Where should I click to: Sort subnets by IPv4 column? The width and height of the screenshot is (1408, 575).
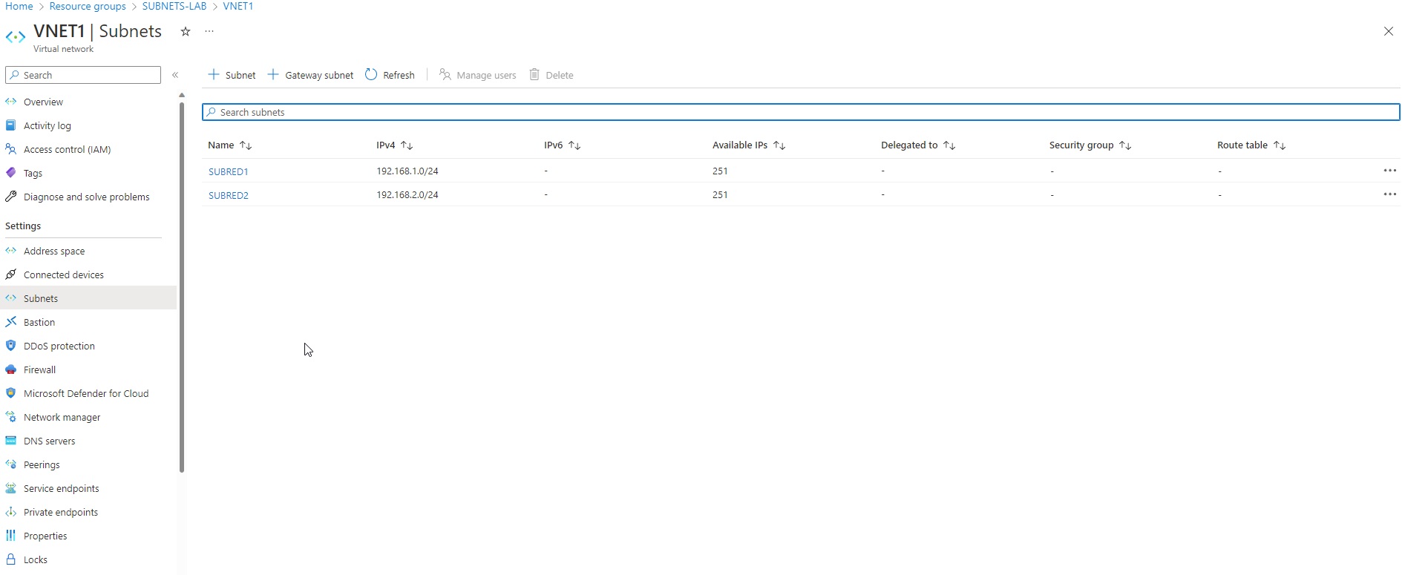(x=395, y=145)
